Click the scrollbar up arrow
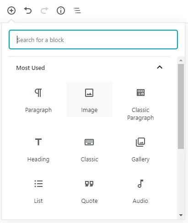Screen dimensions: 188x223 pyautogui.click(x=181, y=60)
